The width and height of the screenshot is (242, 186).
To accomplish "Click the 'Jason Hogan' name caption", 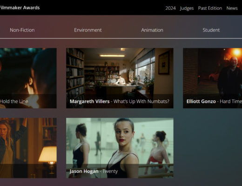I will (x=84, y=171).
